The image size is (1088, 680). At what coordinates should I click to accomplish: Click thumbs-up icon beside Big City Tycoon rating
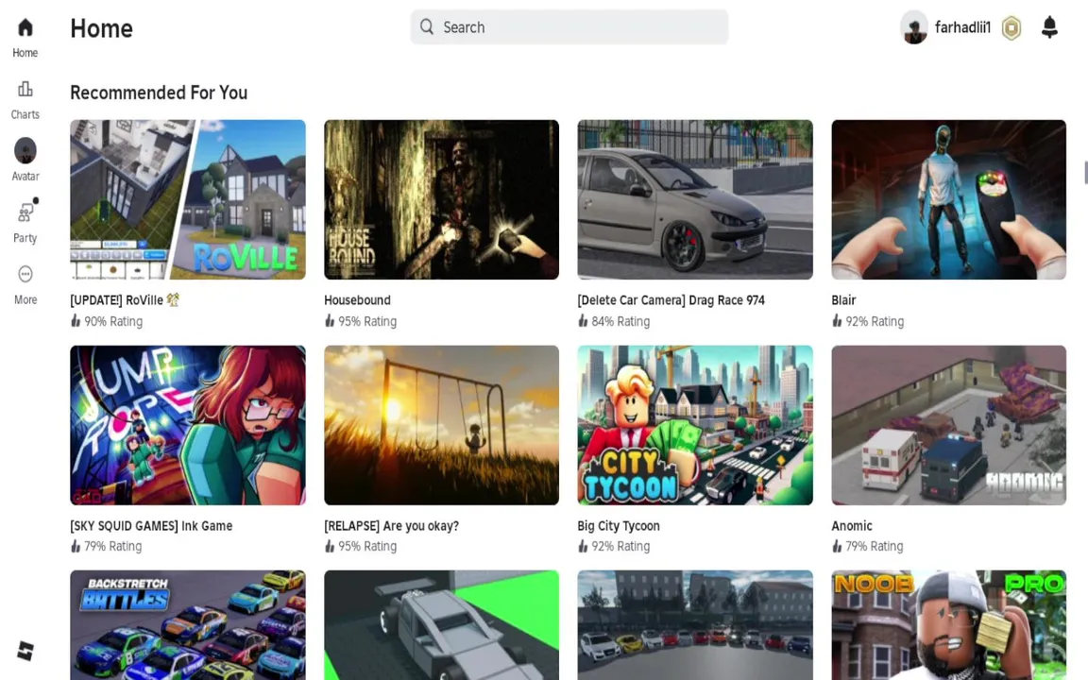click(x=583, y=546)
